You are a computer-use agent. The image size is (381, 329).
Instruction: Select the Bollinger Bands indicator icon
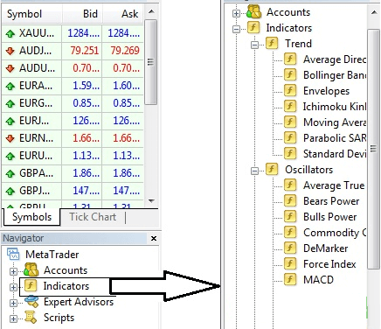(290, 74)
